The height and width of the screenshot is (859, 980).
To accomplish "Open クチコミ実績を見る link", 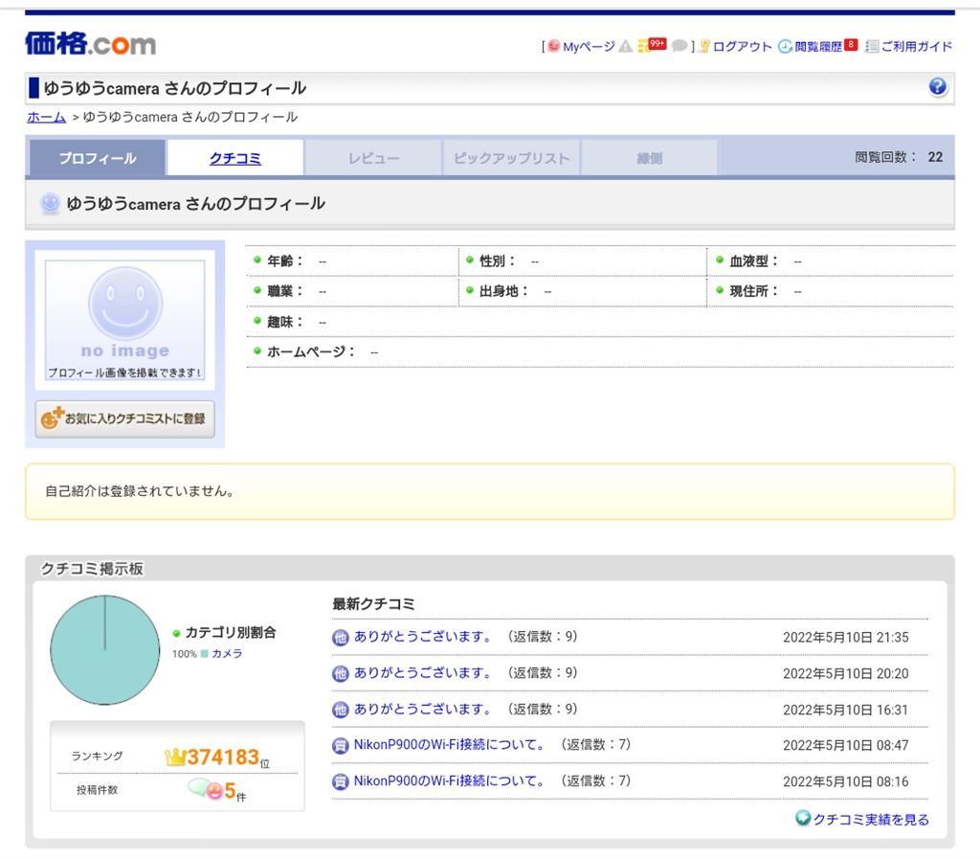I will coord(871,820).
